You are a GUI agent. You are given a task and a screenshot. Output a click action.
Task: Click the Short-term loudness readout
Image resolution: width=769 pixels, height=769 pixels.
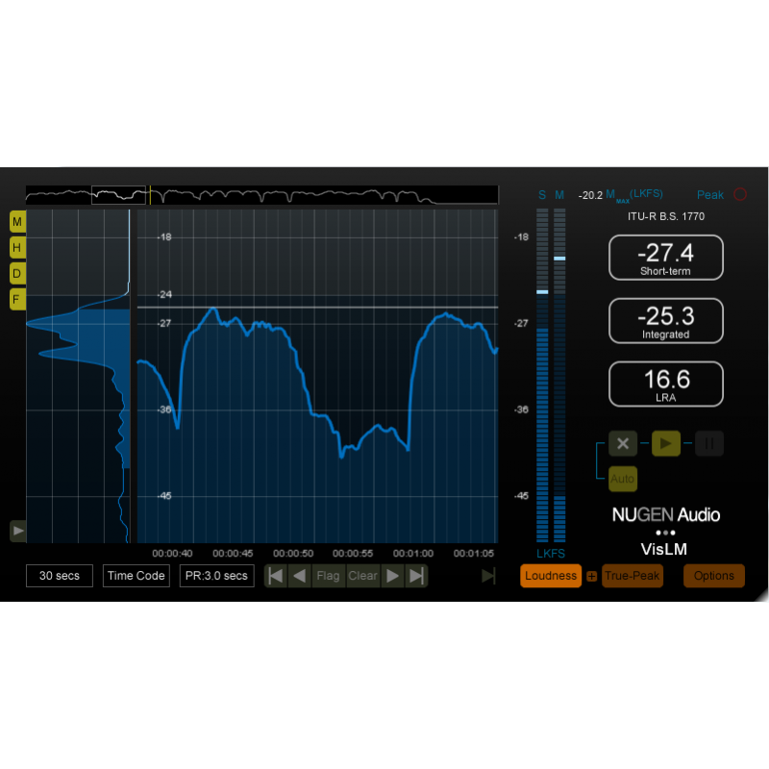pyautogui.click(x=666, y=258)
